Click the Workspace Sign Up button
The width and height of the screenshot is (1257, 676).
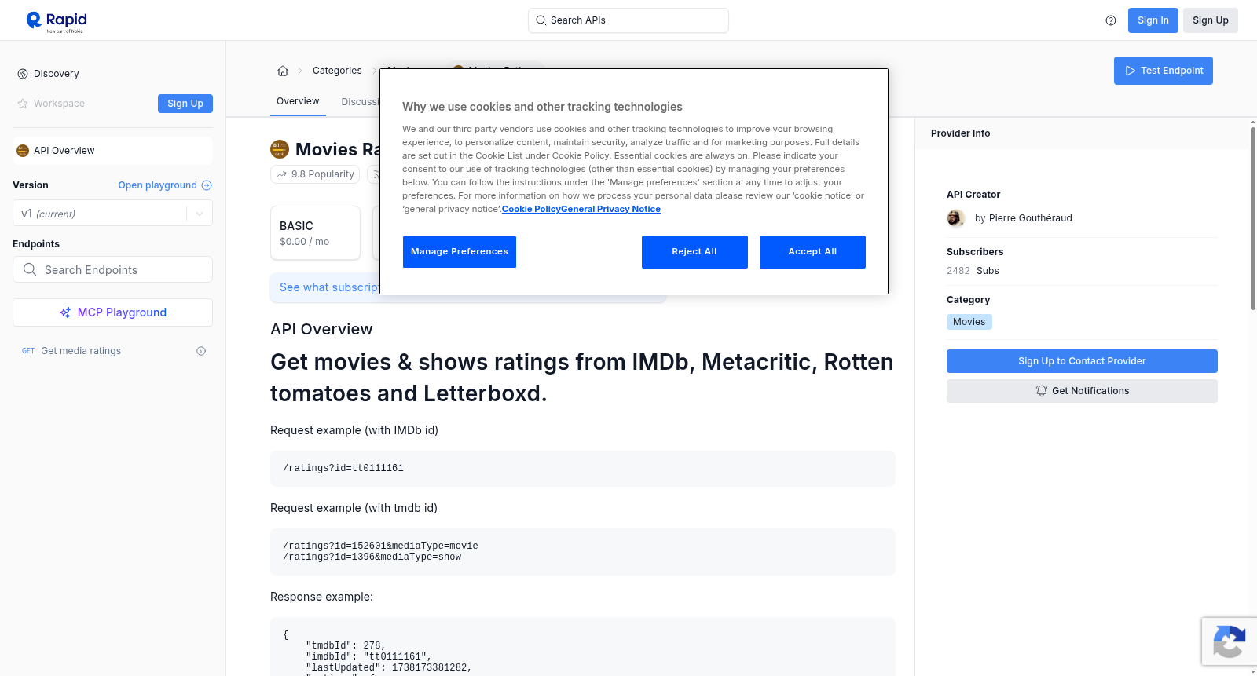185,104
